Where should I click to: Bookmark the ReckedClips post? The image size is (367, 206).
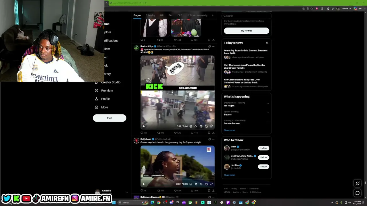(x=209, y=133)
